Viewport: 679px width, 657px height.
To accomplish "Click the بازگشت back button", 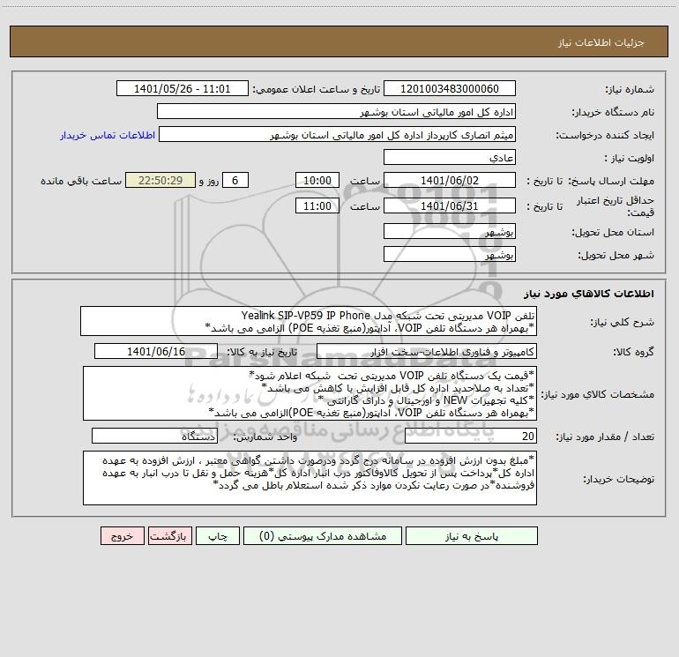I will pyautogui.click(x=169, y=536).
